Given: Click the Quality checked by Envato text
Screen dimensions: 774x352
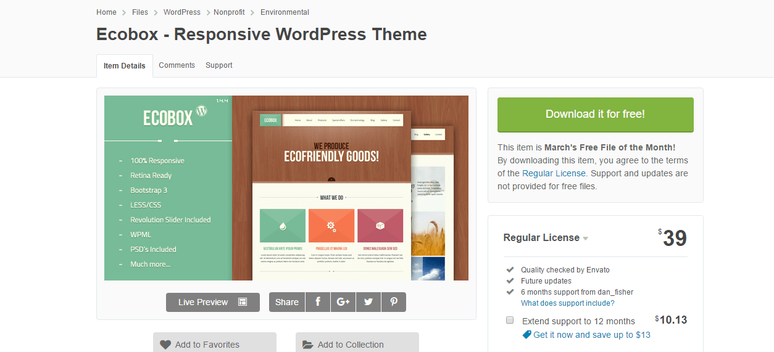Looking at the screenshot, I should [x=565, y=270].
